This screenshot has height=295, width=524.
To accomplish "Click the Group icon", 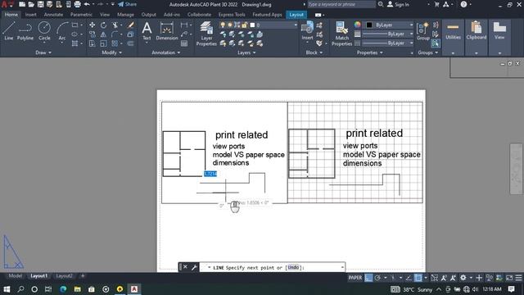I will pyautogui.click(x=423, y=31).
